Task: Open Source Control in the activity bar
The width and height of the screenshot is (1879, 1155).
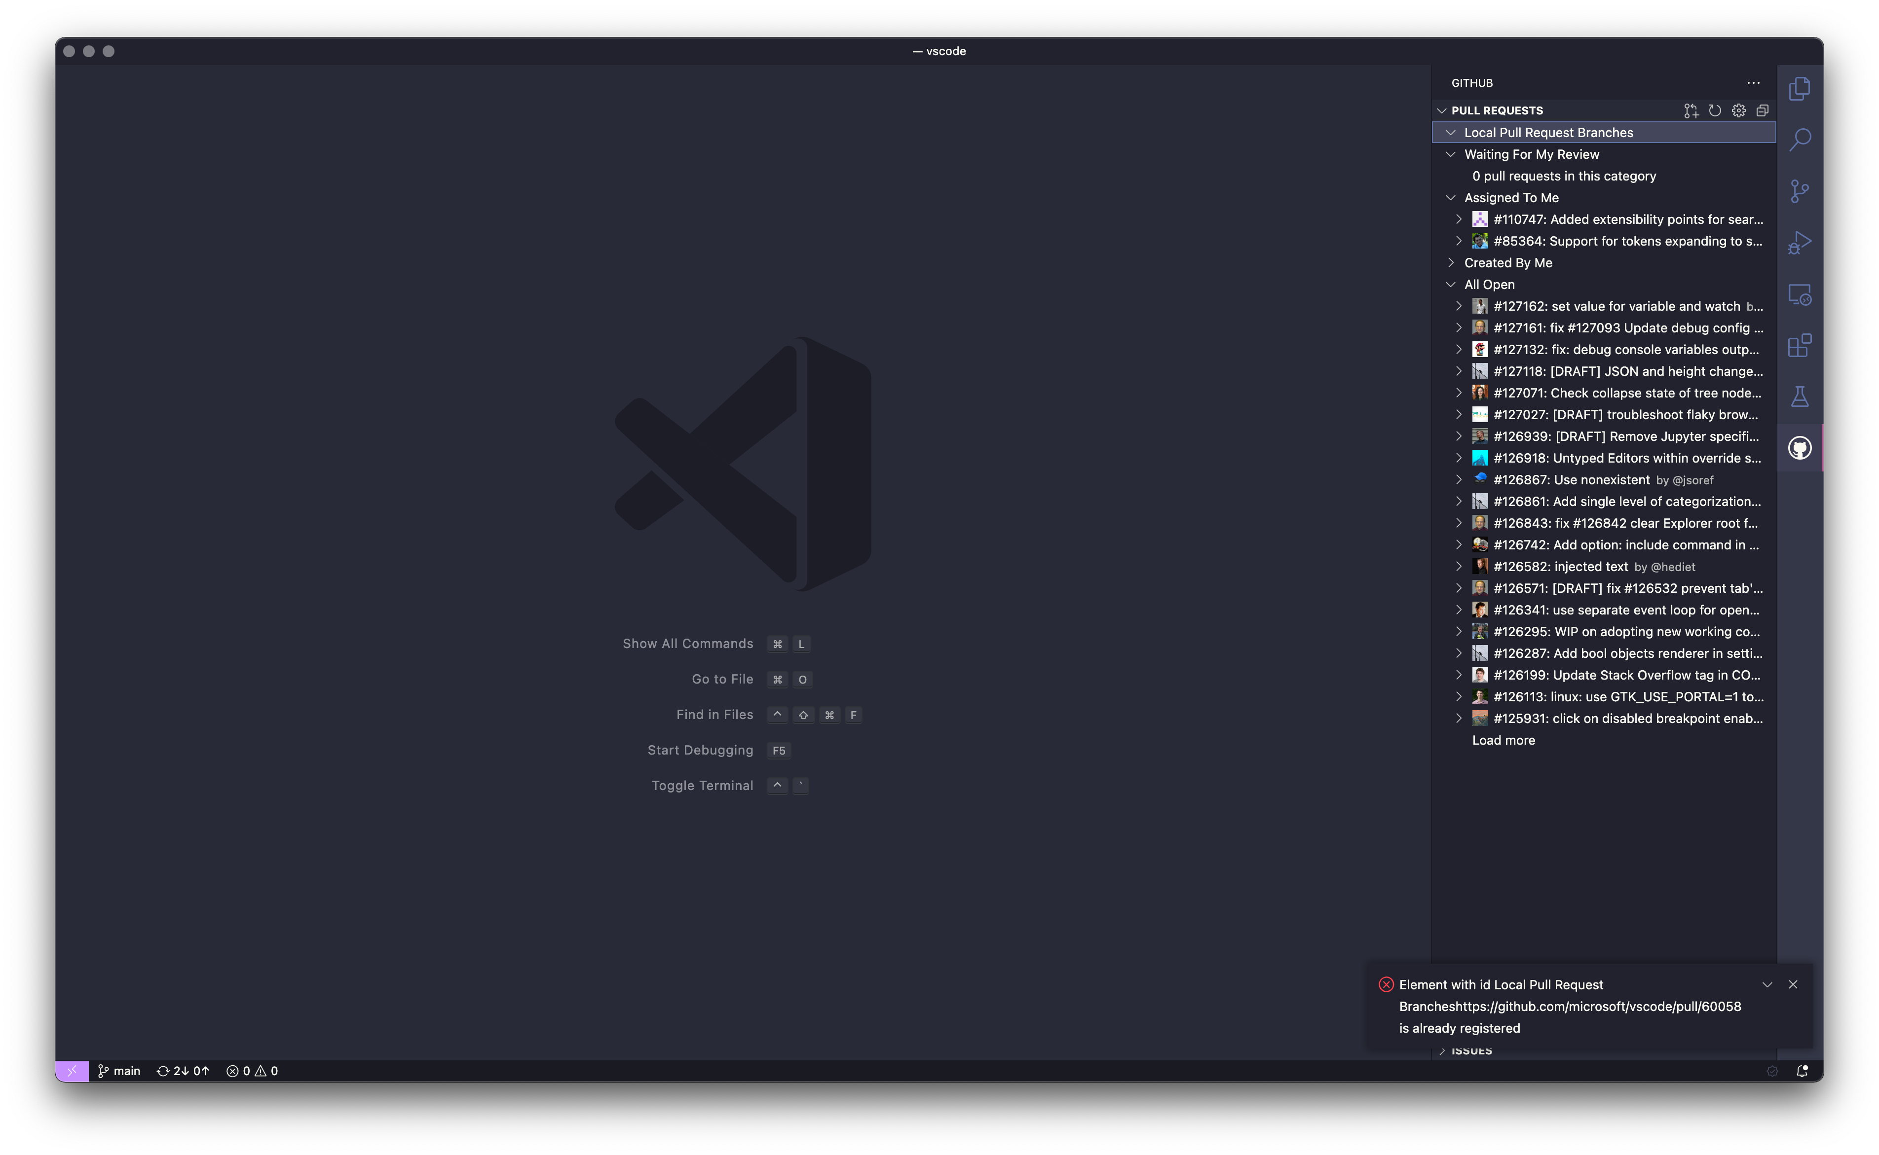Action: 1800,191
